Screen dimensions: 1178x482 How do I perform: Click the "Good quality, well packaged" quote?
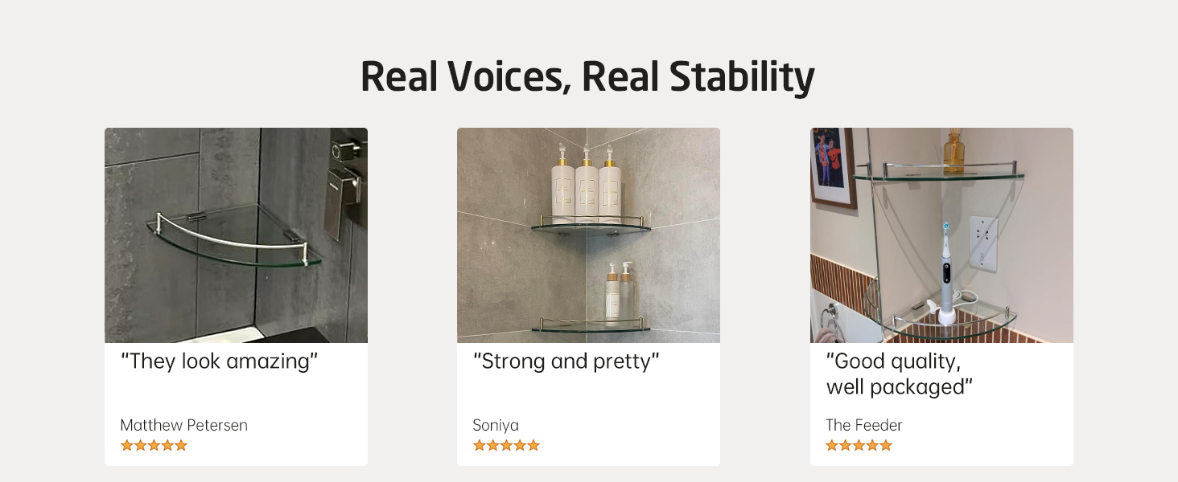(900, 374)
